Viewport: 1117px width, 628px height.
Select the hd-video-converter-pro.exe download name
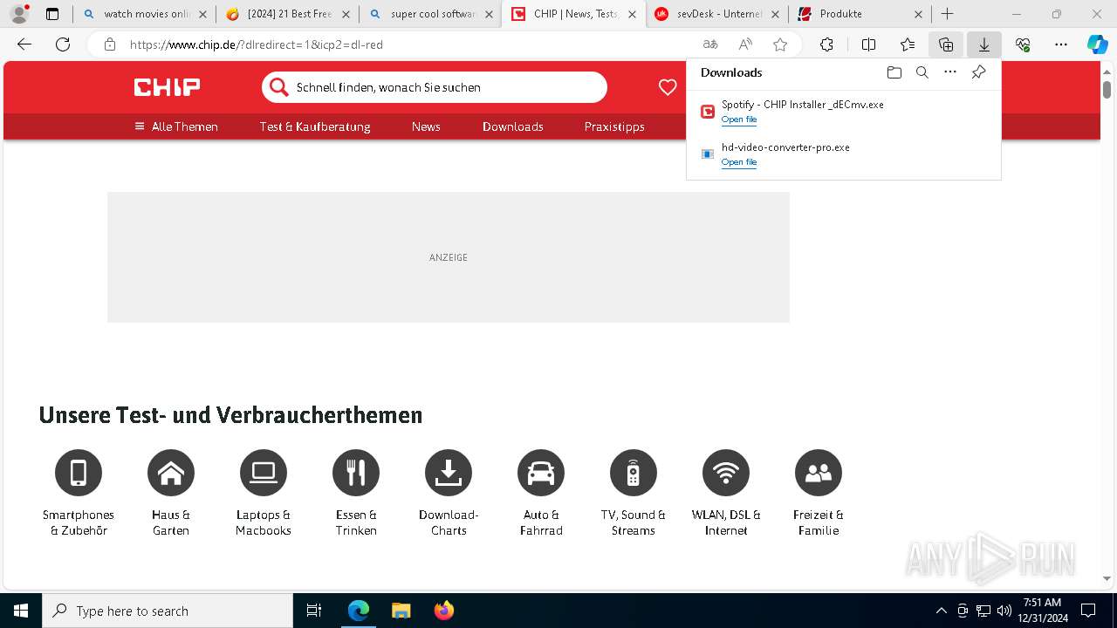[785, 147]
